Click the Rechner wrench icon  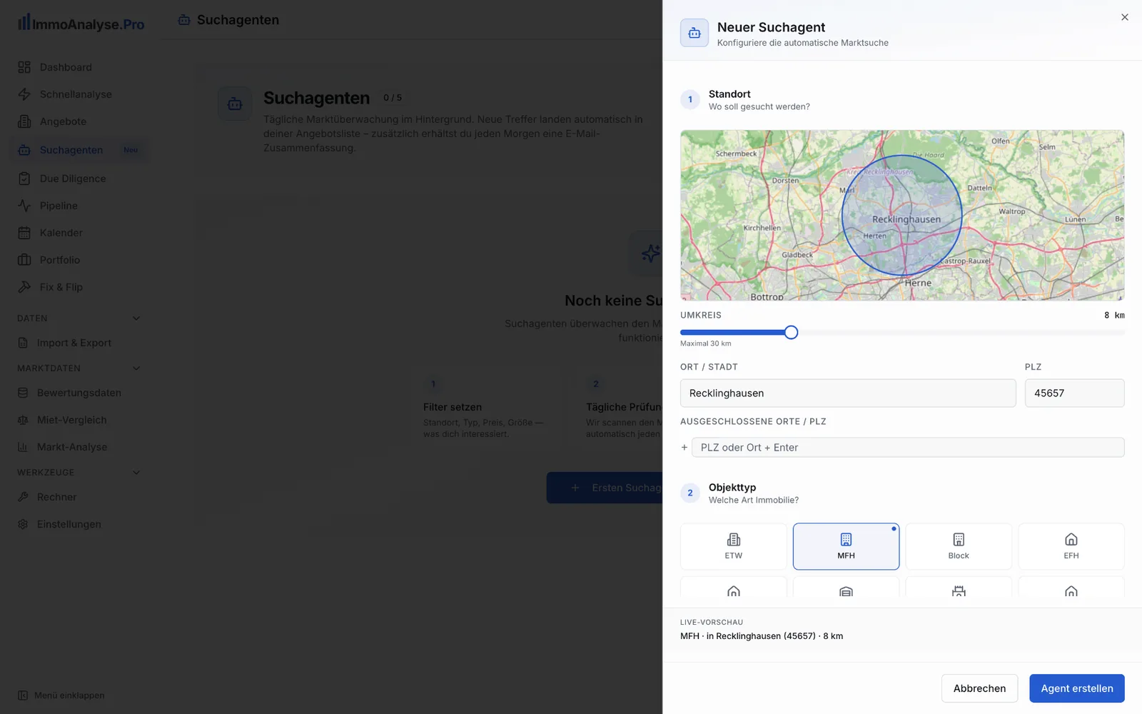(23, 497)
